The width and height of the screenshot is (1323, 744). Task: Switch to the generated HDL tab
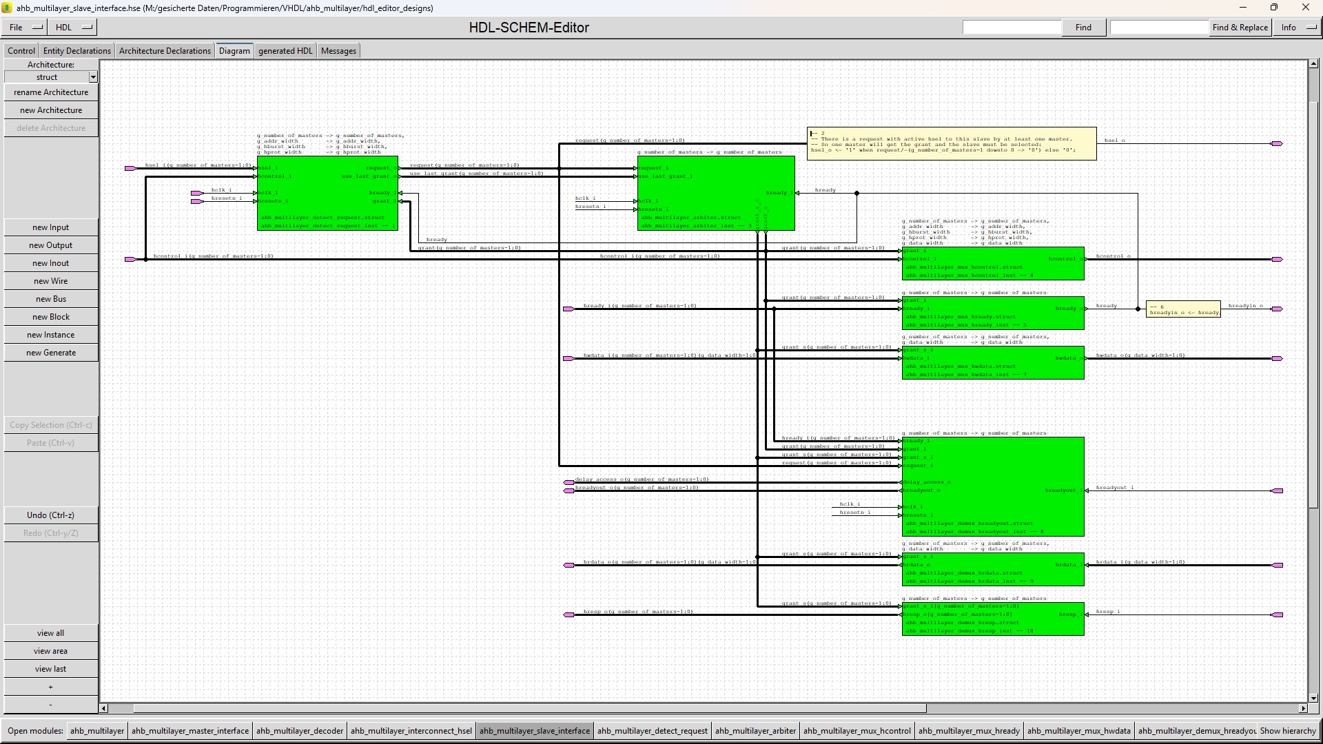pos(285,51)
